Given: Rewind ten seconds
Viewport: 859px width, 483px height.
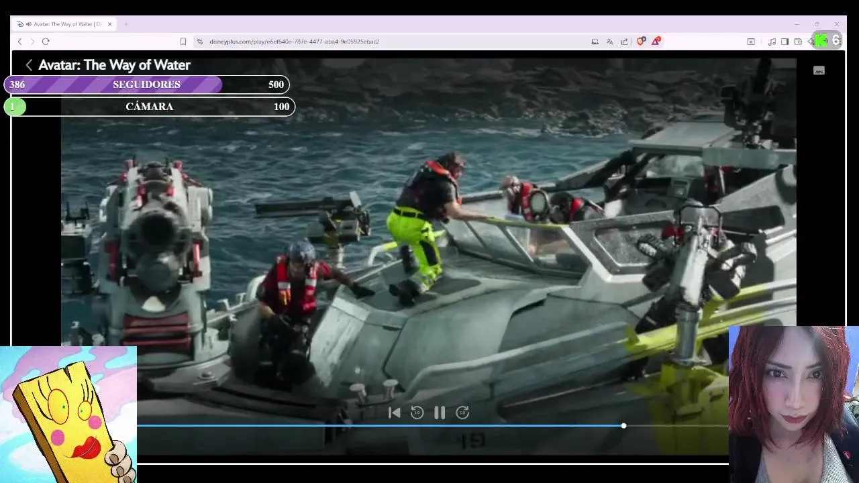Looking at the screenshot, I should 417,413.
